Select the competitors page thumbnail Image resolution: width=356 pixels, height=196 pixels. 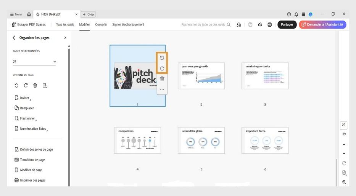tap(137, 140)
